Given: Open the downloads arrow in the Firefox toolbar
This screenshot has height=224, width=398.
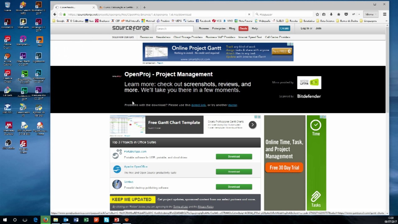Looking at the screenshot, I should pyautogui.click(x=331, y=14).
